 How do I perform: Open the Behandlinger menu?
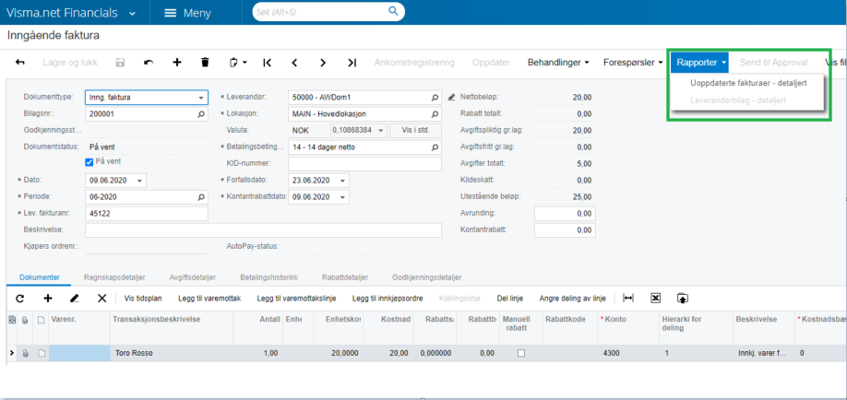558,63
